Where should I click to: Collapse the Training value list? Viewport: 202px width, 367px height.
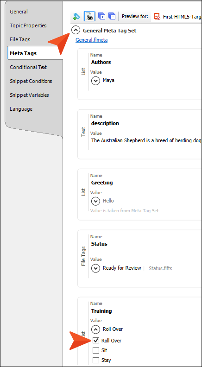(95, 329)
